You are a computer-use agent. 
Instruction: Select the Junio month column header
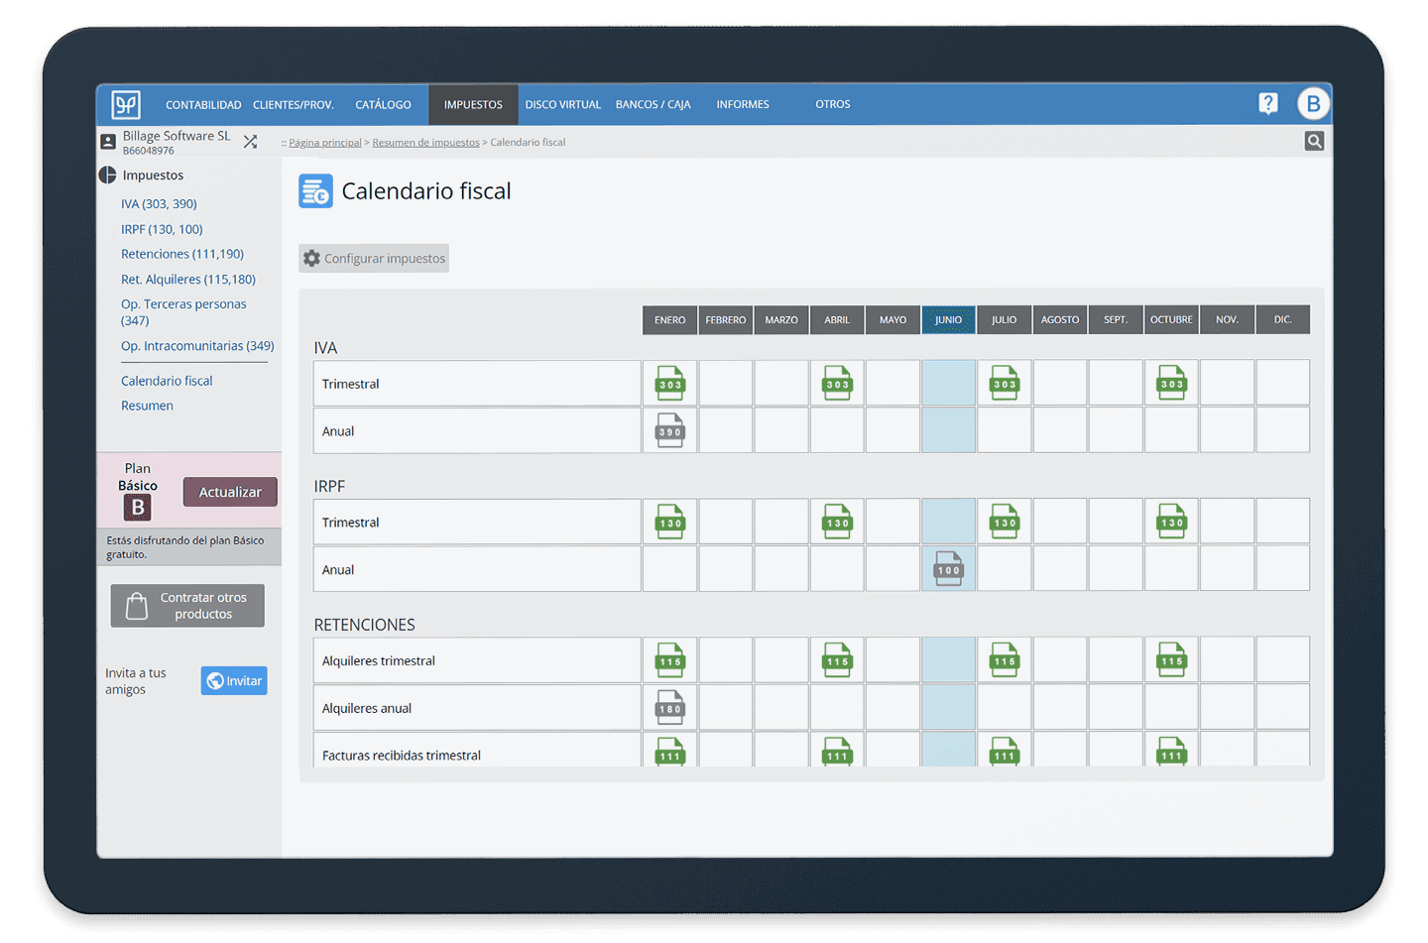pos(948,319)
